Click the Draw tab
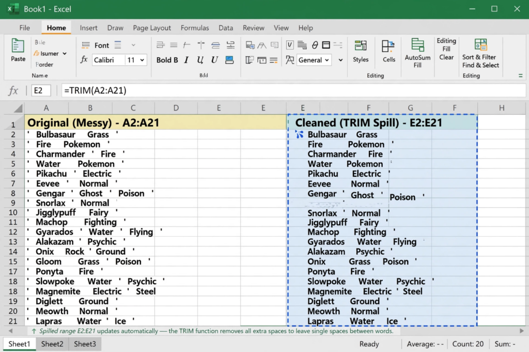This screenshot has height=352, width=529. (115, 28)
